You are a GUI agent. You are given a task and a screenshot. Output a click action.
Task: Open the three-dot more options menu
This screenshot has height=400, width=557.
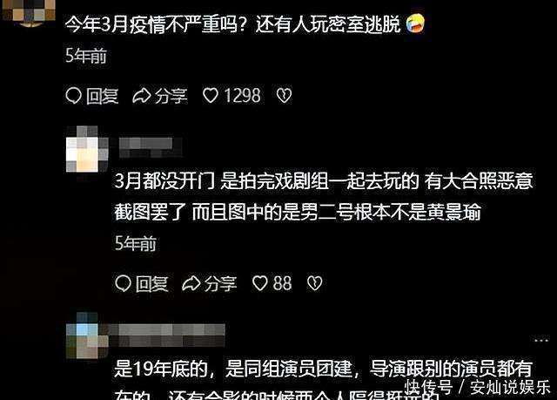[541, 340]
